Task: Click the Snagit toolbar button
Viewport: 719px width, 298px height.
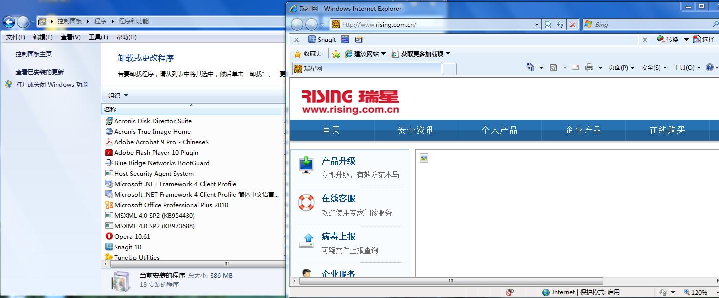Action: 322,39
